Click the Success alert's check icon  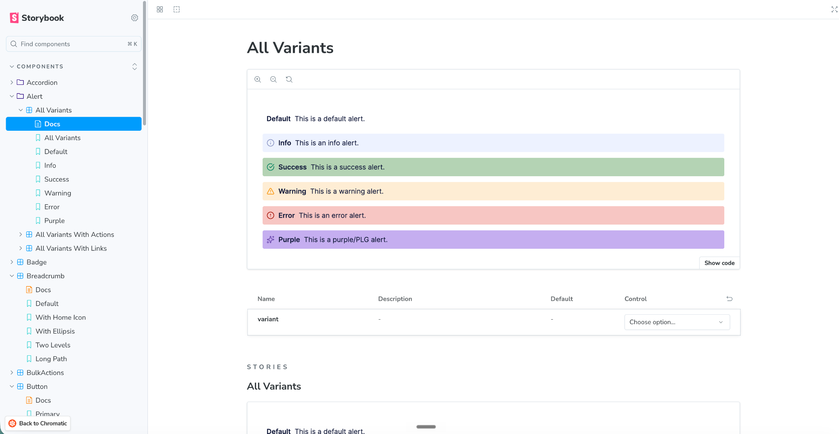[270, 167]
